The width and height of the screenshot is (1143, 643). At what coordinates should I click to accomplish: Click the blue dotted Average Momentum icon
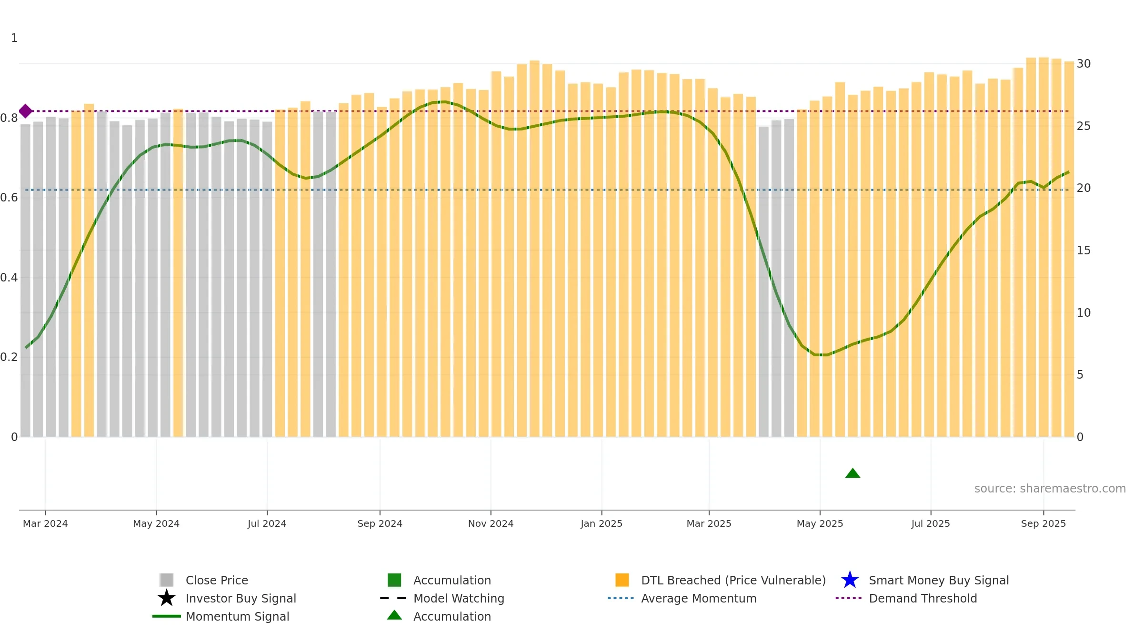[x=621, y=598]
